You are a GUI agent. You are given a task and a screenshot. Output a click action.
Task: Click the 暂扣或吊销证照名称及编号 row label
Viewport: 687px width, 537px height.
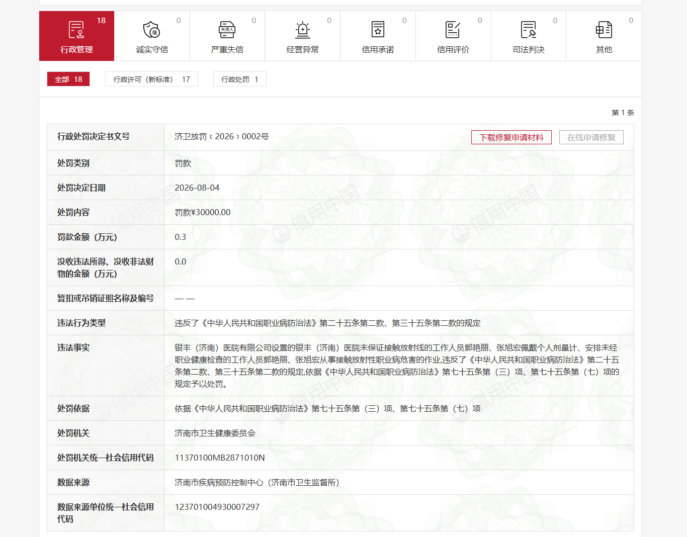[106, 298]
